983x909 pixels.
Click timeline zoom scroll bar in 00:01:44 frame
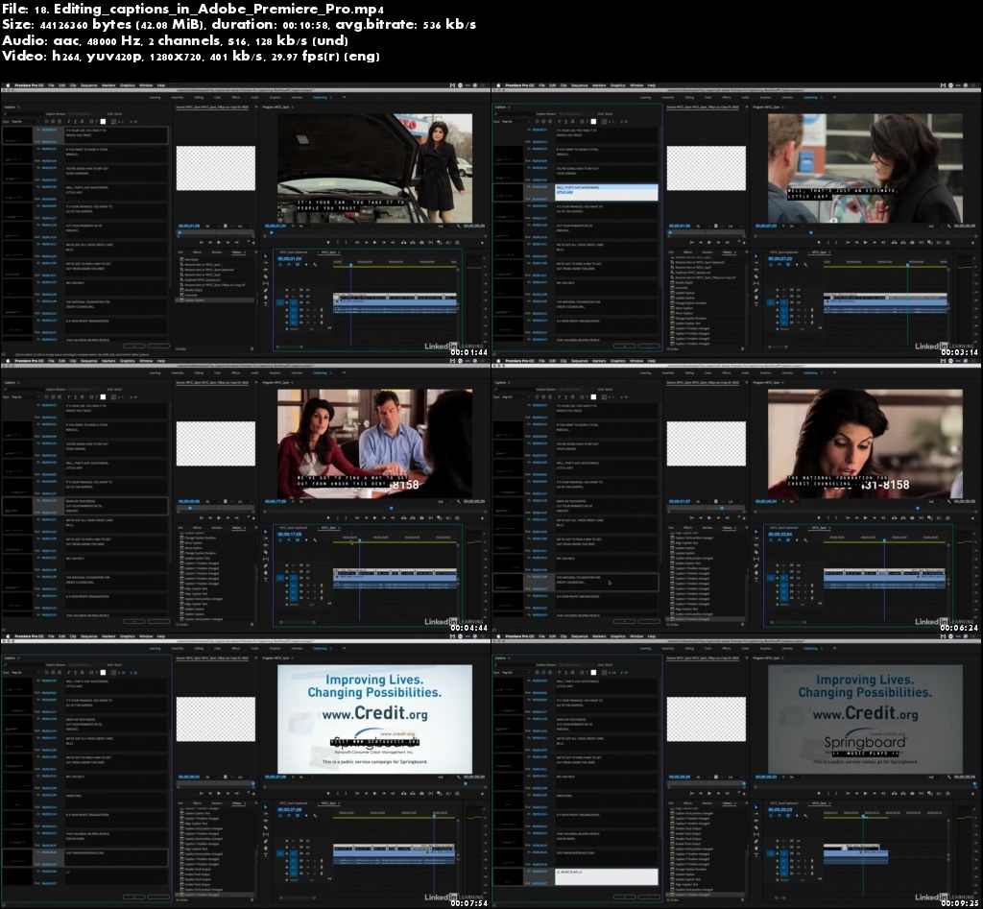pyautogui.click(x=290, y=347)
